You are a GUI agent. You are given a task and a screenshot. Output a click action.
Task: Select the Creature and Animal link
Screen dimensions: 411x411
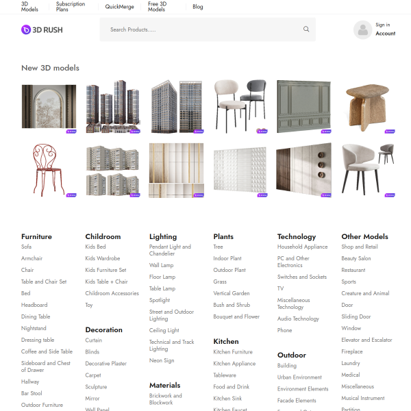pyautogui.click(x=365, y=293)
